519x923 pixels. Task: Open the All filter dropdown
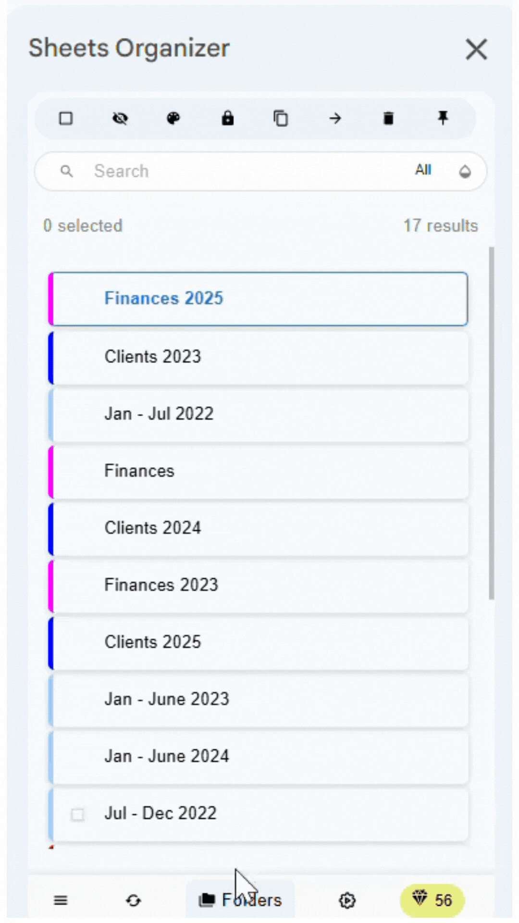(423, 171)
